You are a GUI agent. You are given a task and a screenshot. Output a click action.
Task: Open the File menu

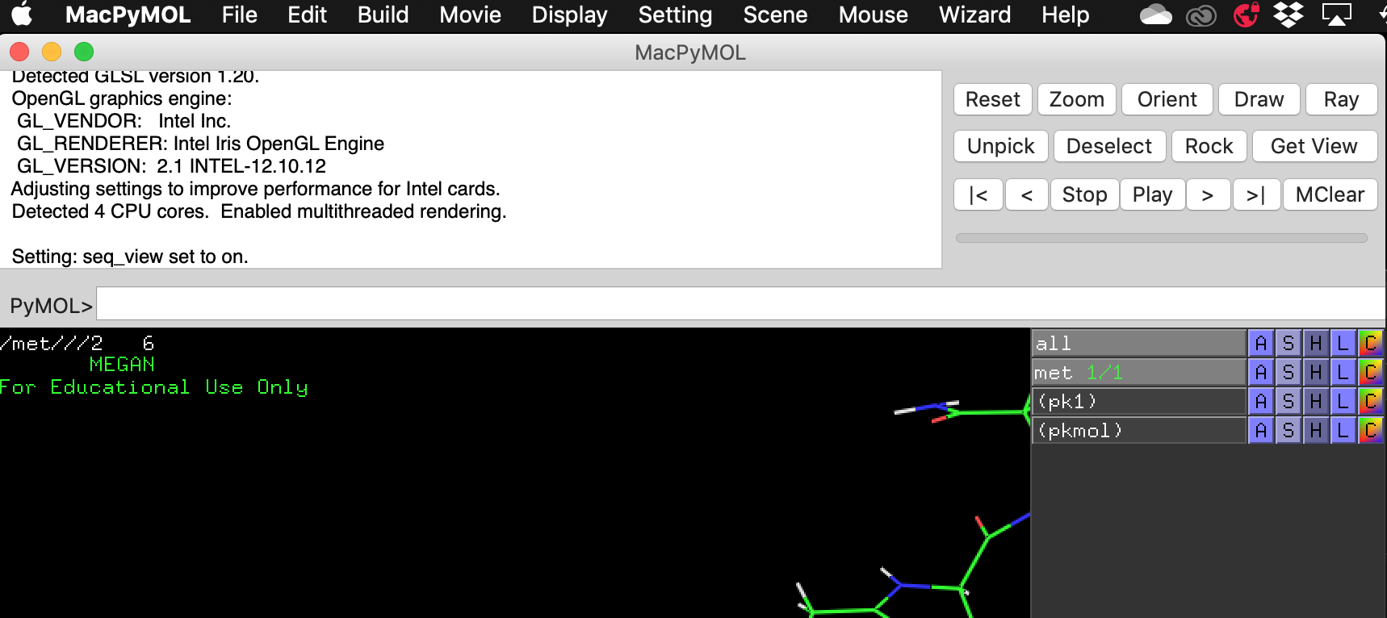click(x=240, y=15)
